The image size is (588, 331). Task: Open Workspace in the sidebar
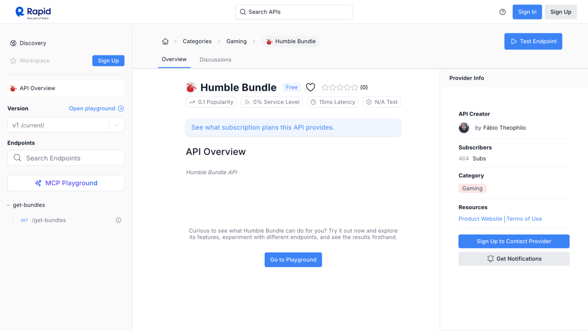click(x=34, y=61)
